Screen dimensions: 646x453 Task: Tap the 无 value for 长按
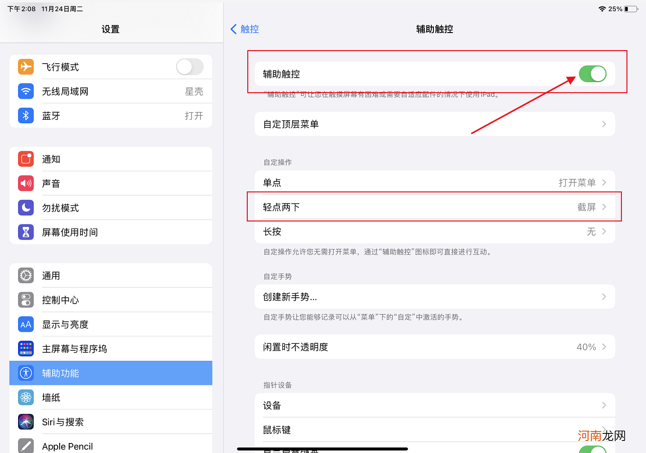click(x=591, y=232)
